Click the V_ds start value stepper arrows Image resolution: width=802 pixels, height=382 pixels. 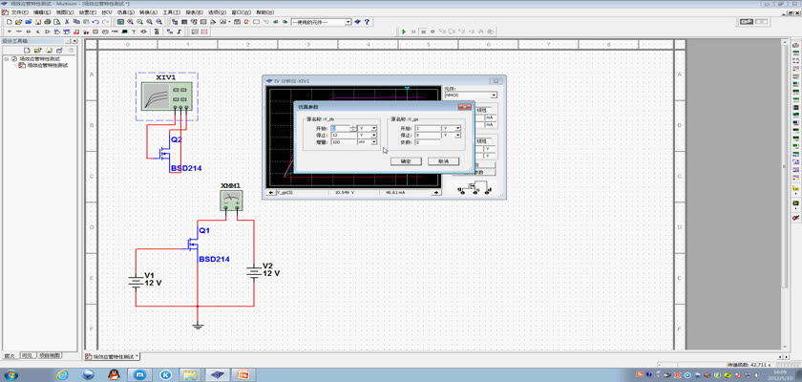[x=353, y=128]
